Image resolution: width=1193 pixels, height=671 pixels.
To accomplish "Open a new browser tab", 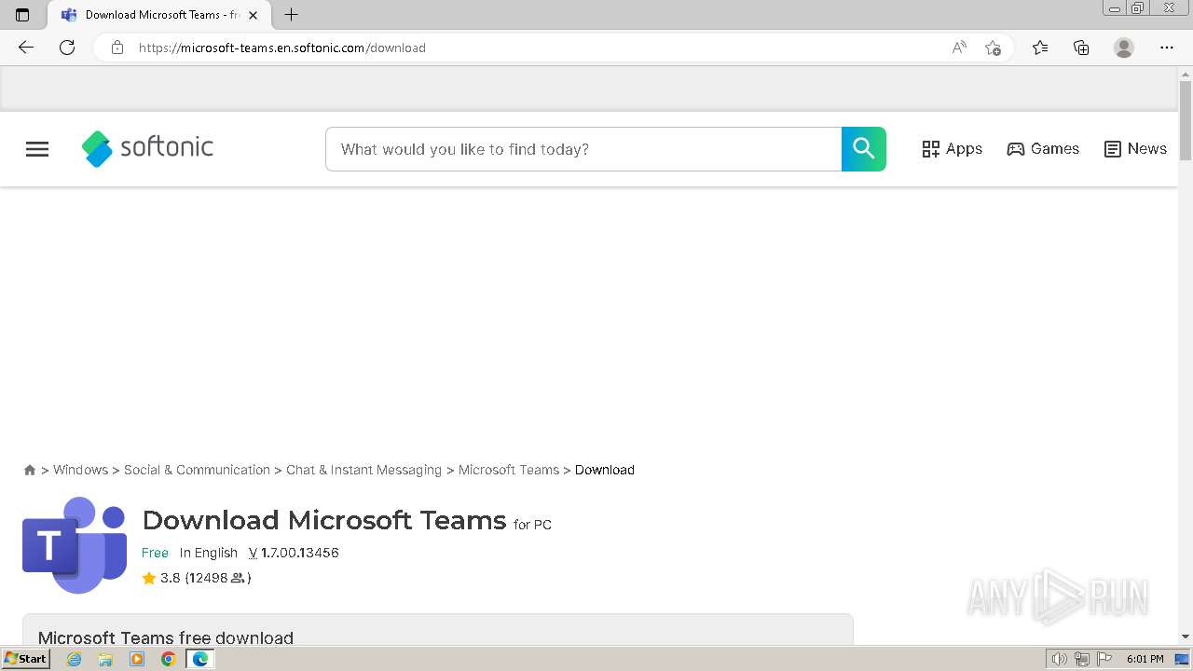I will (292, 15).
